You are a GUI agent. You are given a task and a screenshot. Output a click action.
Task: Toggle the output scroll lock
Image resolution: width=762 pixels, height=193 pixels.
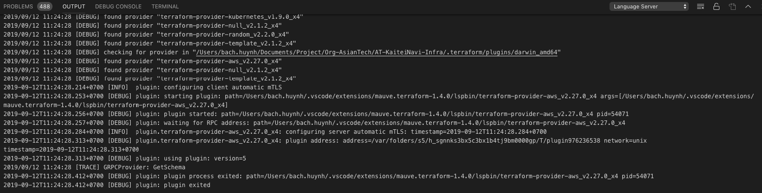716,6
